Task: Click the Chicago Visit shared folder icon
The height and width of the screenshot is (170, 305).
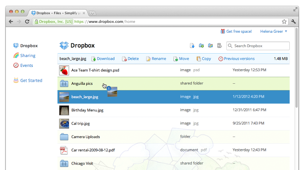Action: (x=64, y=164)
